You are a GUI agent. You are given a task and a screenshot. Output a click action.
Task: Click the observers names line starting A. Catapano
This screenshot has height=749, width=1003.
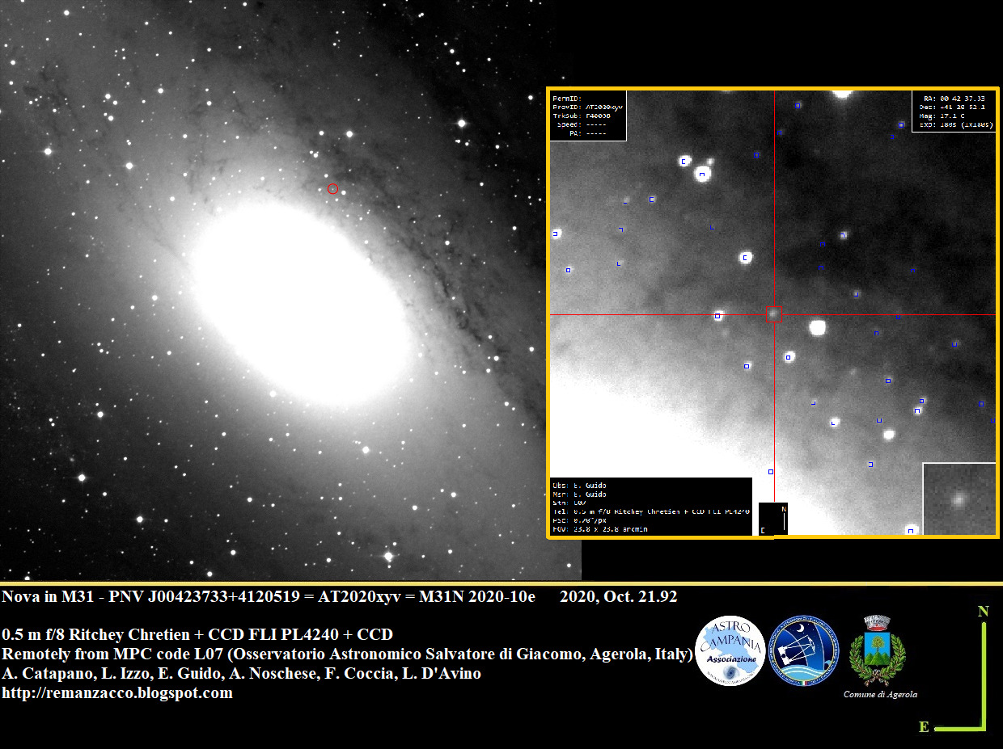[241, 674]
